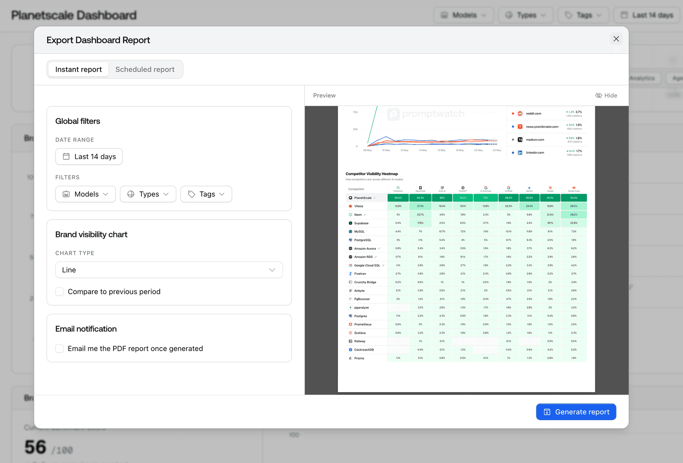Click the PlanetScale logo in the heatmap row
Screen dimensions: 683x463
tap(350, 198)
